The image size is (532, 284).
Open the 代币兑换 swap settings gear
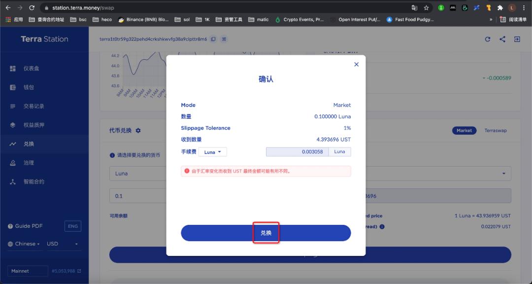tap(138, 130)
